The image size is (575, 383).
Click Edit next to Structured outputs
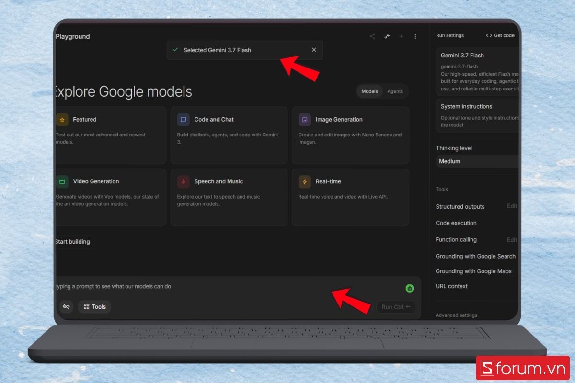(x=512, y=206)
